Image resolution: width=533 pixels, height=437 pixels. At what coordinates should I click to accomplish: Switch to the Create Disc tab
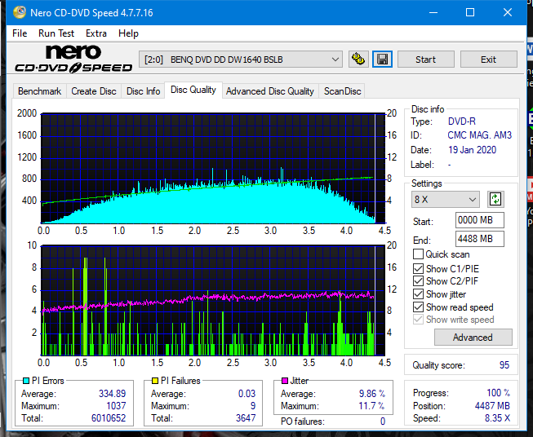click(94, 91)
